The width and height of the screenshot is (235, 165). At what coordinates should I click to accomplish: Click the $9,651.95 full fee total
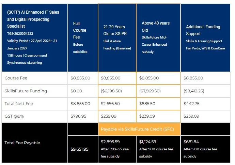click(x=79, y=149)
